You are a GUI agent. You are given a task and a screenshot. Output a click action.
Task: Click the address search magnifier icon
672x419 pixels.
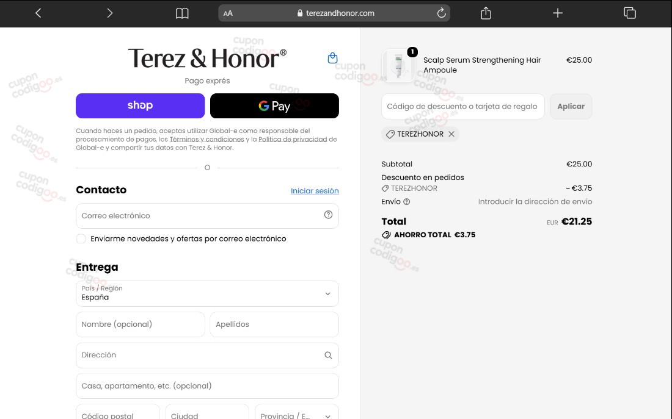[x=328, y=355]
